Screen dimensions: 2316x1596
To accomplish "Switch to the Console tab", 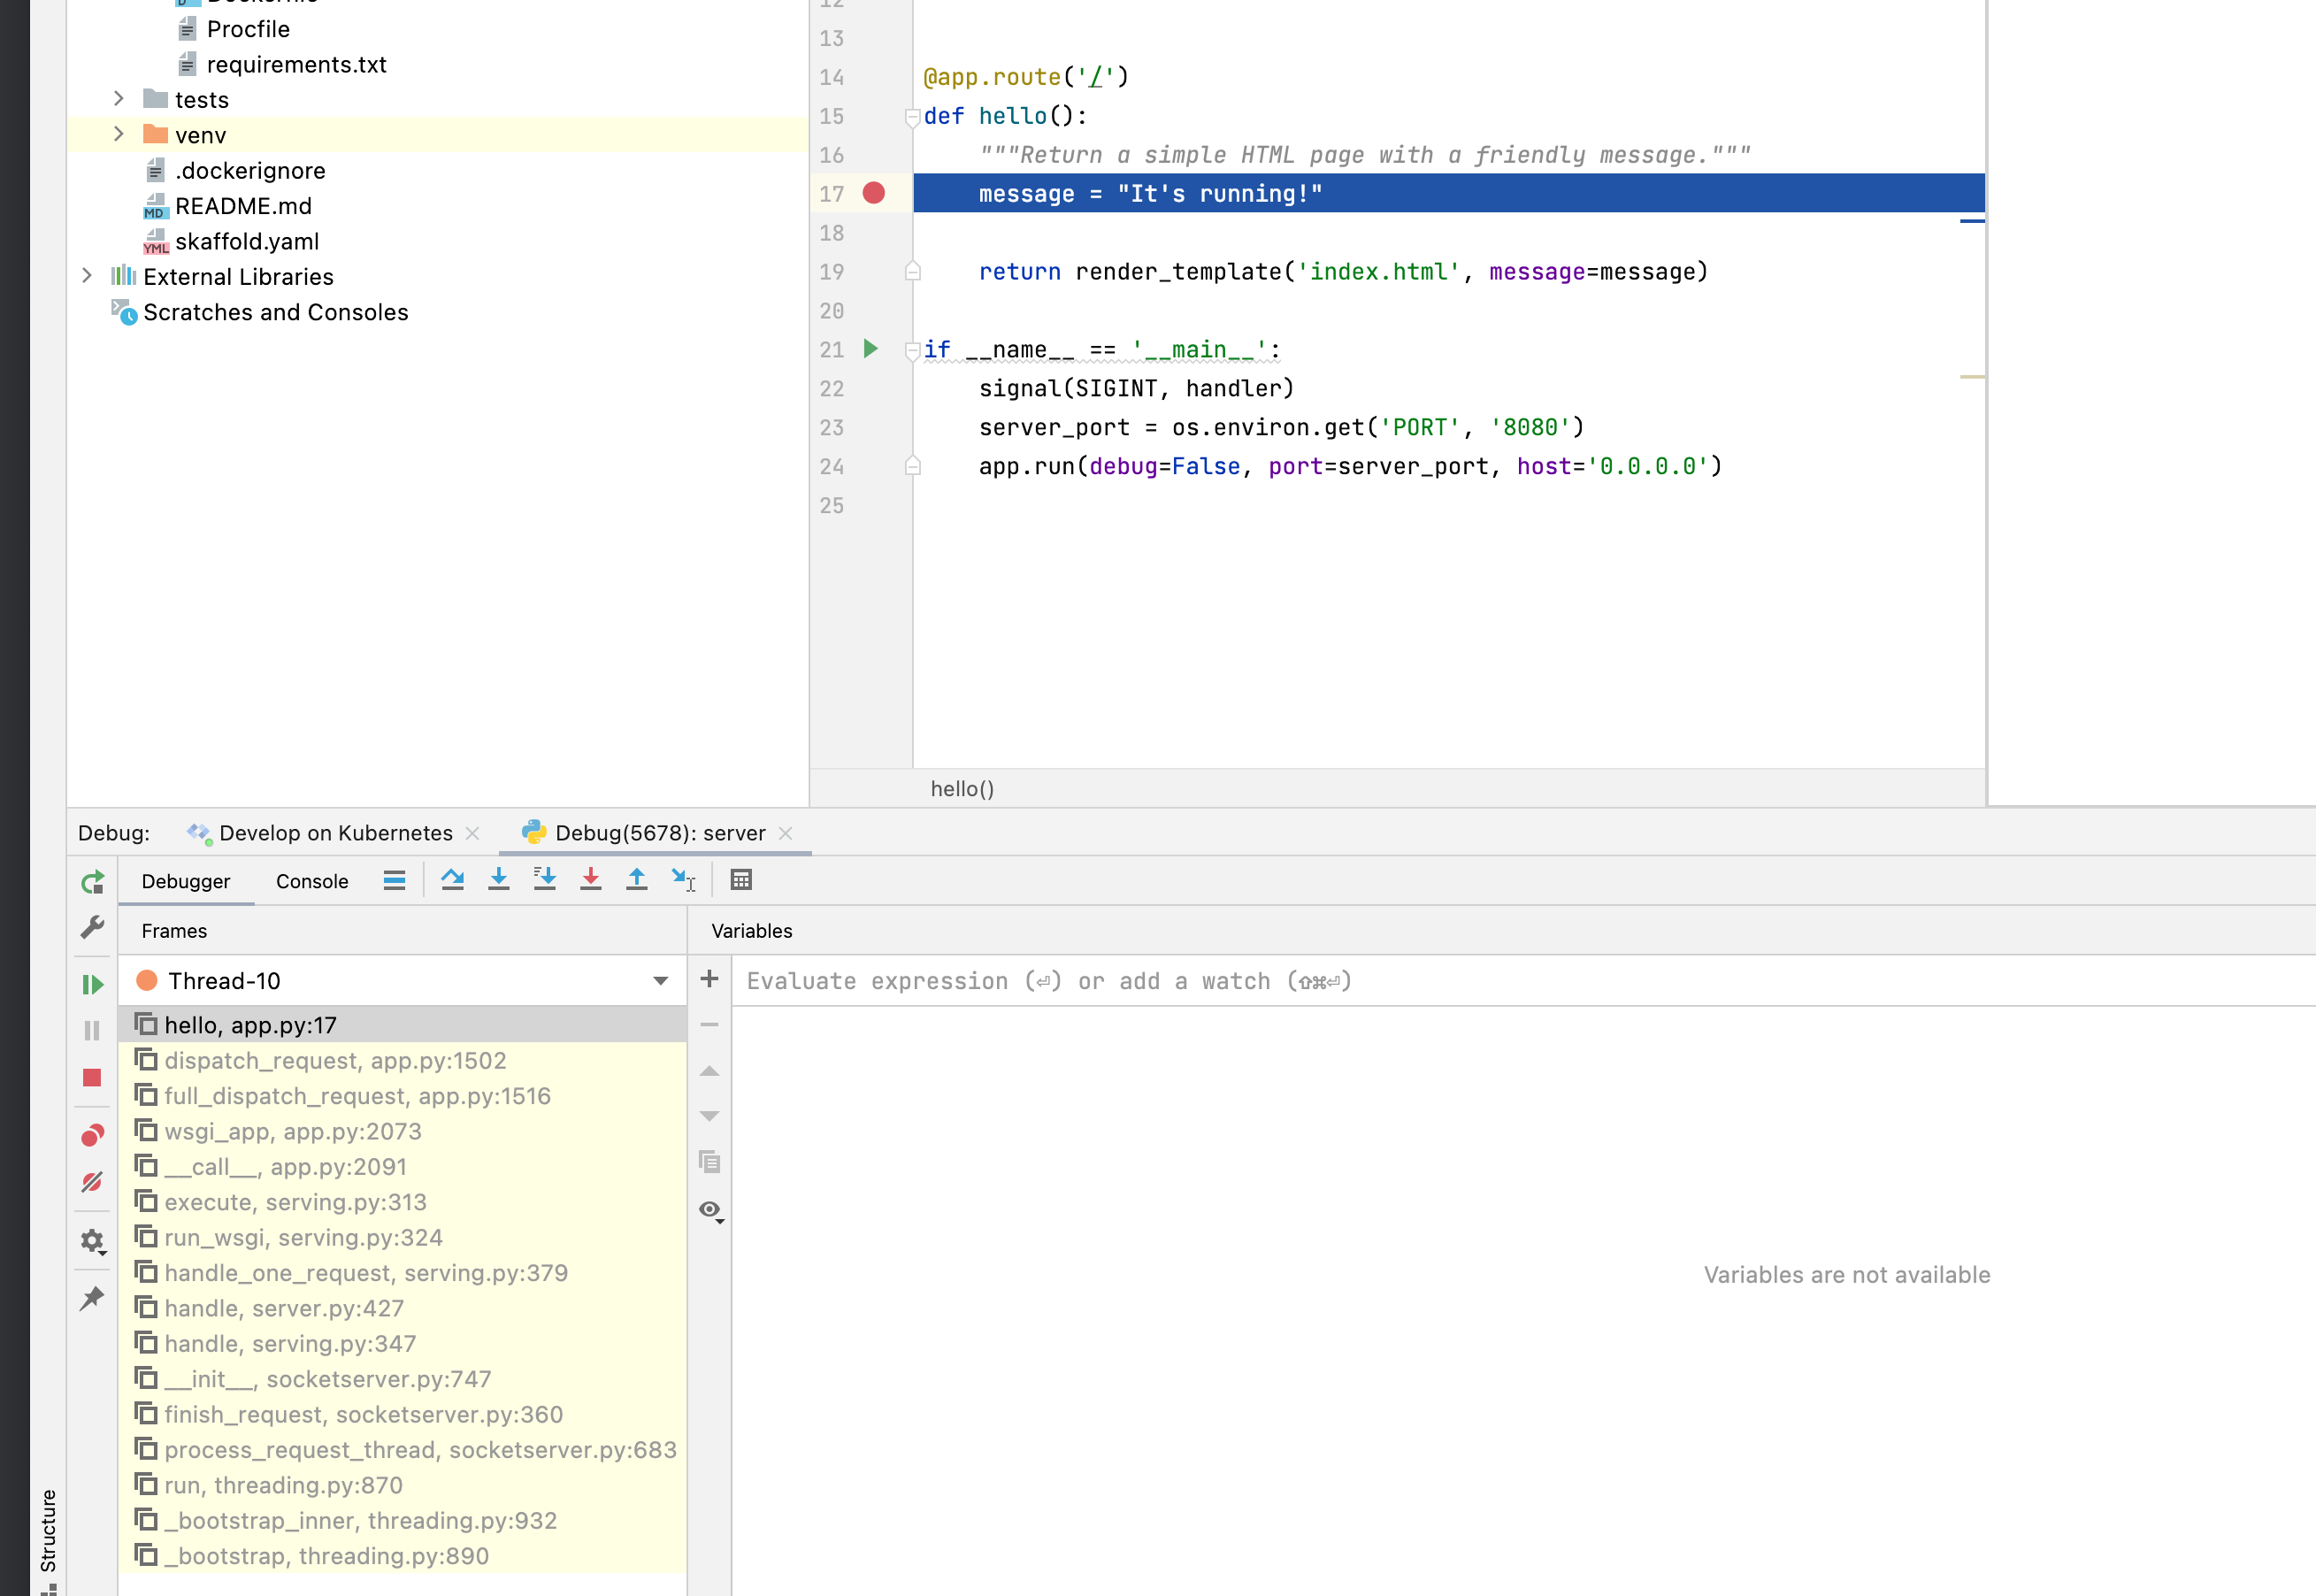I will click(311, 881).
